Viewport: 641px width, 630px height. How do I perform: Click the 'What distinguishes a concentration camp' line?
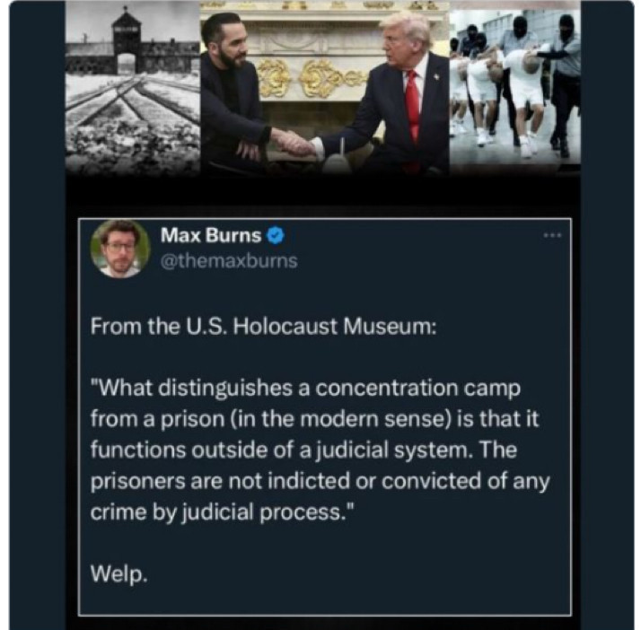(x=305, y=388)
